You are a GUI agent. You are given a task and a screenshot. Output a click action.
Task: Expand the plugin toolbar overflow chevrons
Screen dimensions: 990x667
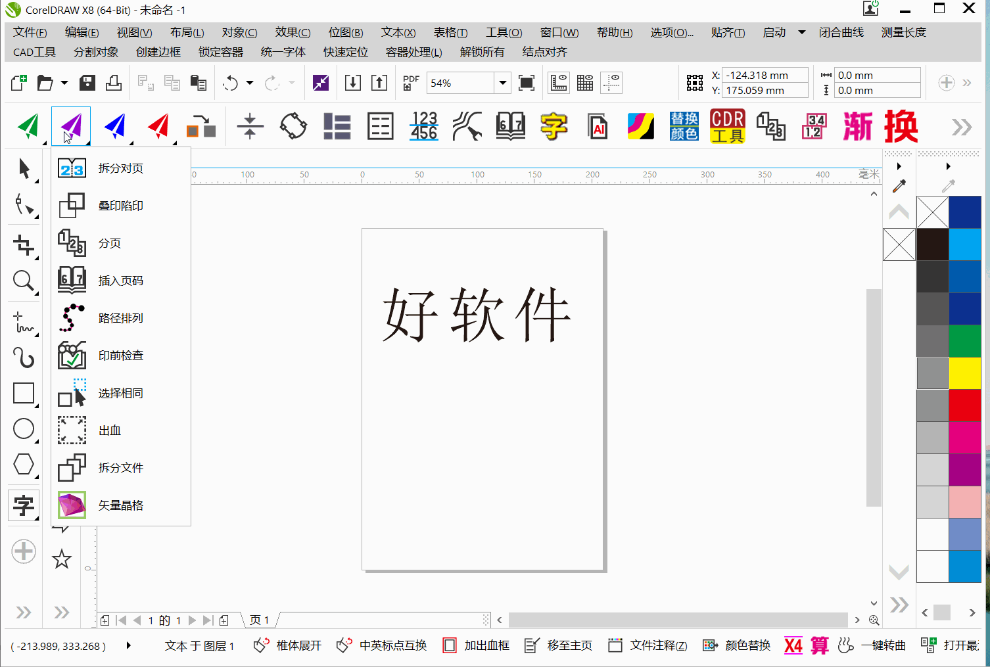pos(962,126)
